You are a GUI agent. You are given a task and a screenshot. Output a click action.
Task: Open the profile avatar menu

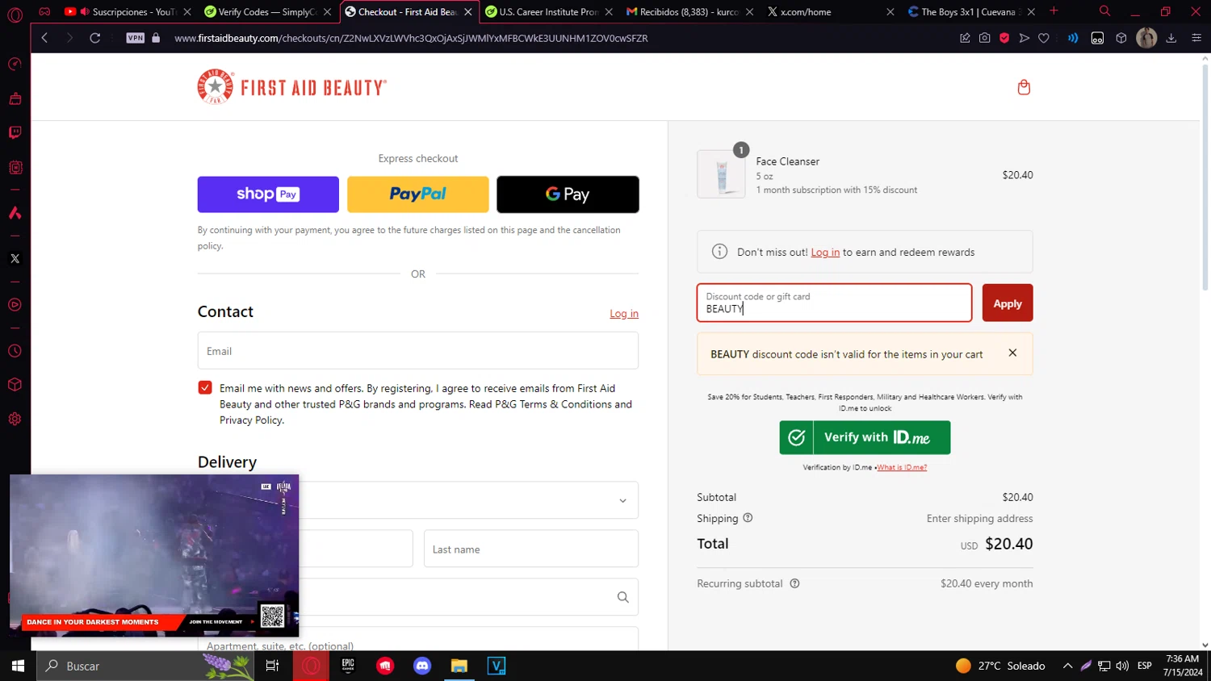click(x=1146, y=38)
